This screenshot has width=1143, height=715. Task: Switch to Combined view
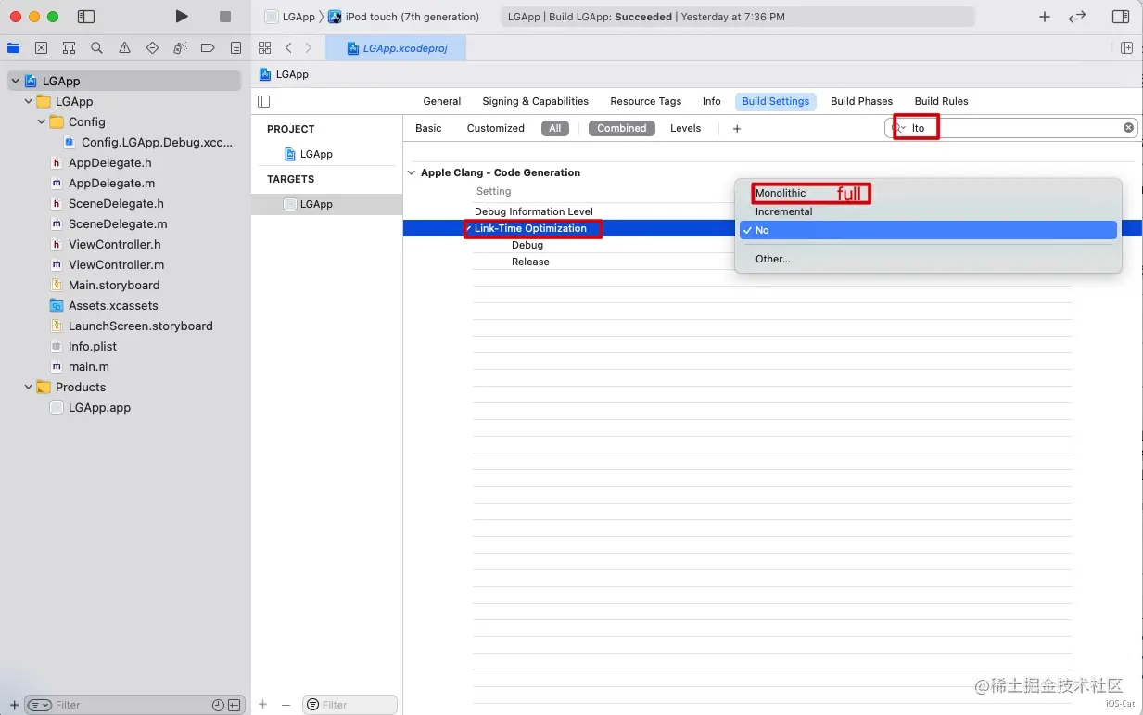point(622,128)
